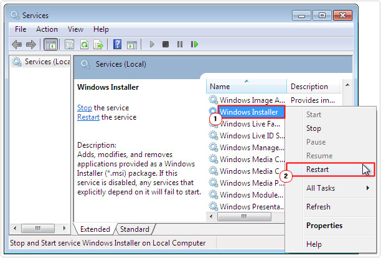
Task: Click the Stop Service square icon
Action: point(166,44)
